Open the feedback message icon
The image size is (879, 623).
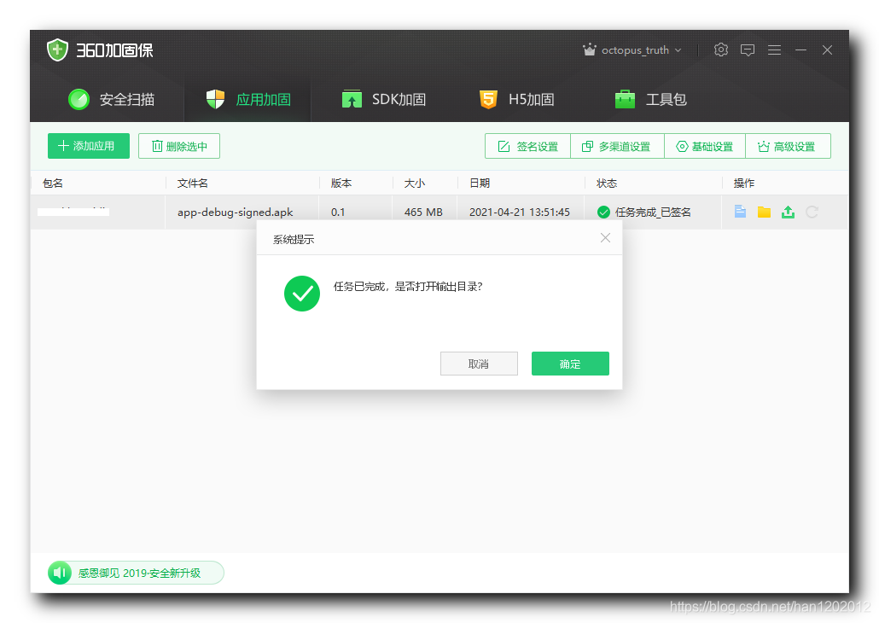pyautogui.click(x=748, y=49)
